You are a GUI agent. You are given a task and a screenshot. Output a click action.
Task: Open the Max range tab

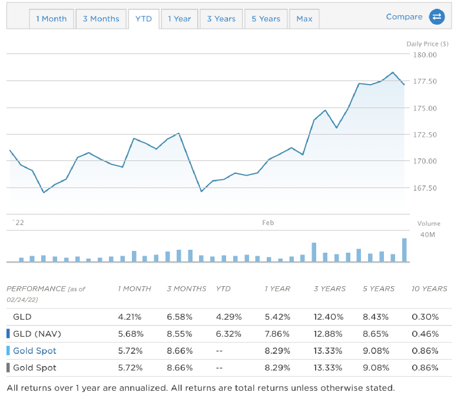[x=304, y=19]
